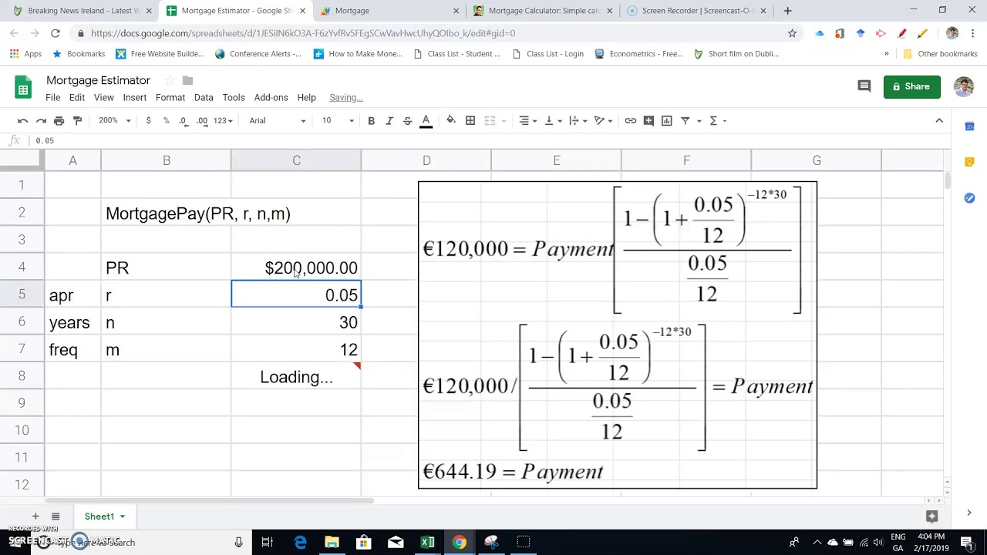Reload the page in Chrome
Image resolution: width=987 pixels, height=555 pixels.
pos(56,33)
